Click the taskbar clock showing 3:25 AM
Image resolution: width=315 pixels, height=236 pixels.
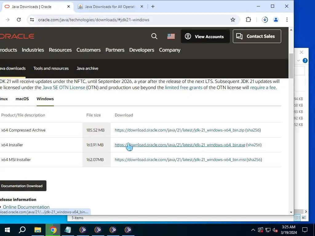point(289,230)
